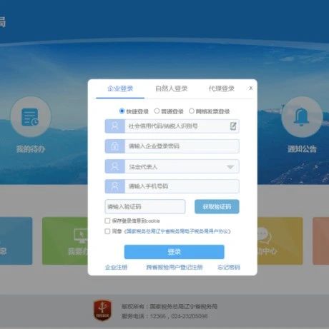329x329 pixels.
Task: Select the 网络发票登录 radio option
Action: tap(192, 111)
